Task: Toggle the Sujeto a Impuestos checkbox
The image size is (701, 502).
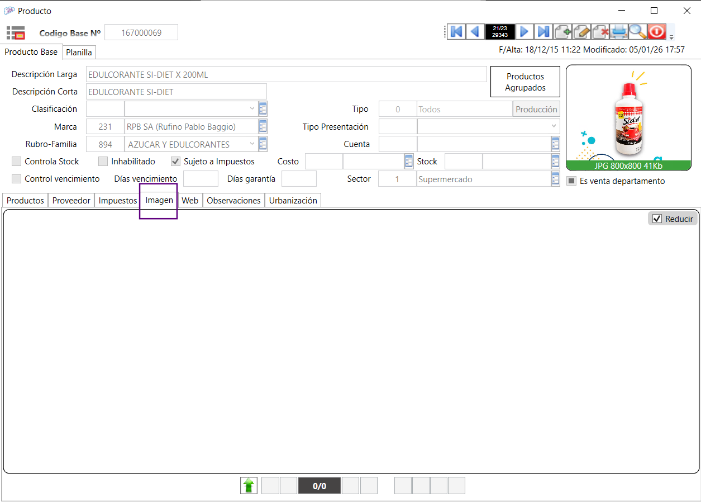Action: [175, 162]
